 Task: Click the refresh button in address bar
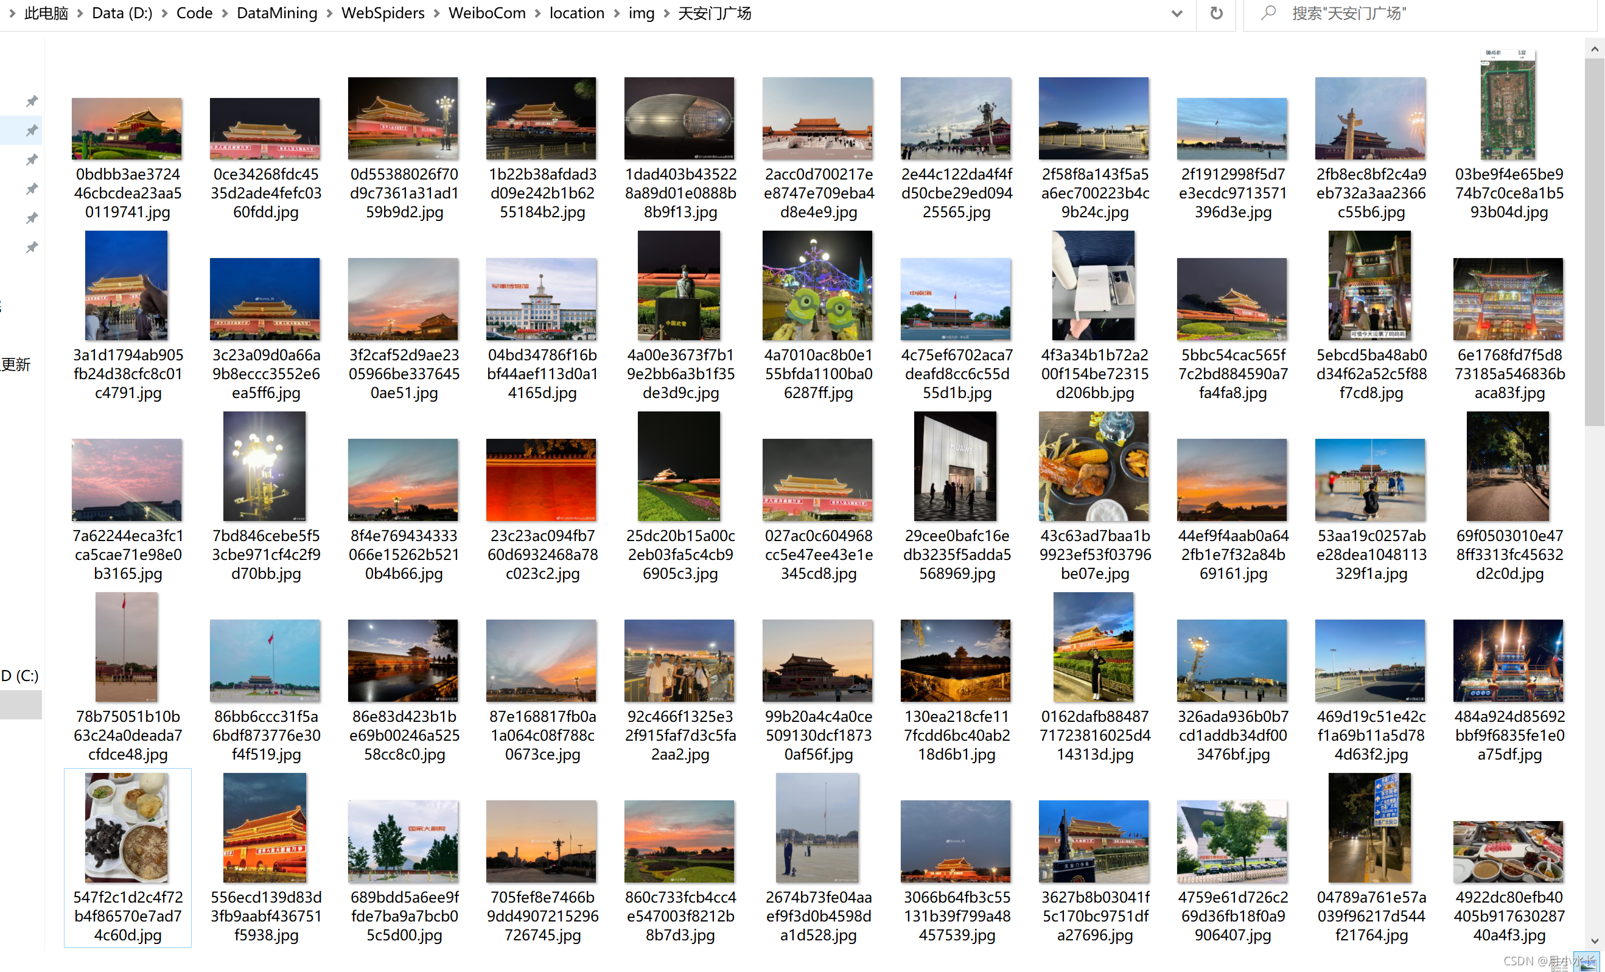1215,13
